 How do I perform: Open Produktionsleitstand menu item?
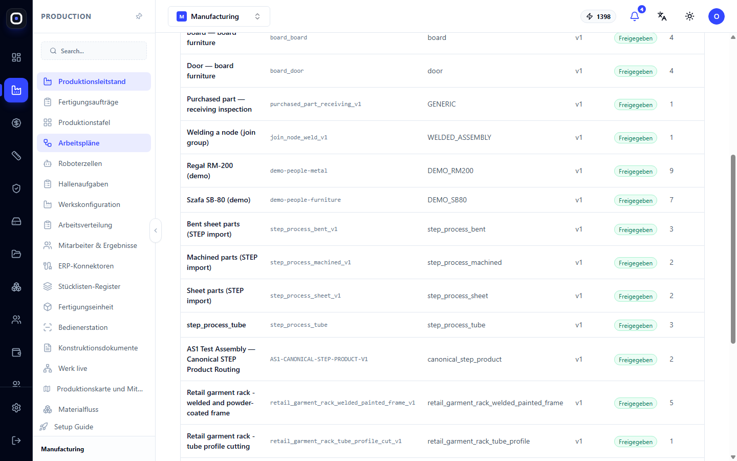click(94, 81)
